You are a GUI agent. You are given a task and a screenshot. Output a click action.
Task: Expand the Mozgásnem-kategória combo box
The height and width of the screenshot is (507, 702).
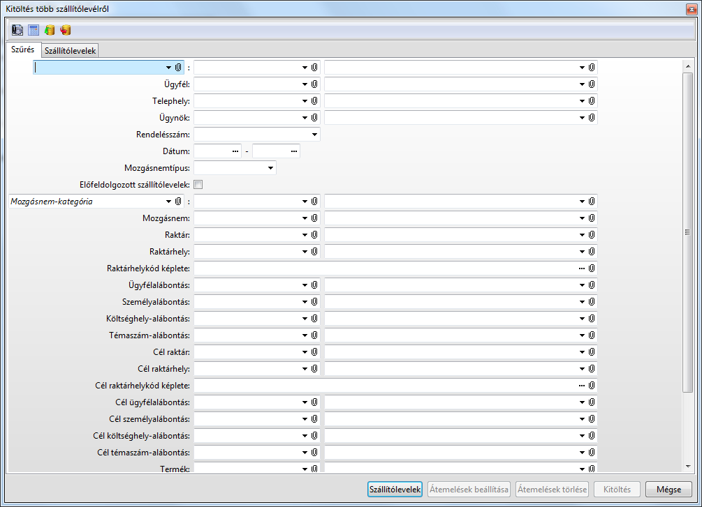[x=168, y=202]
